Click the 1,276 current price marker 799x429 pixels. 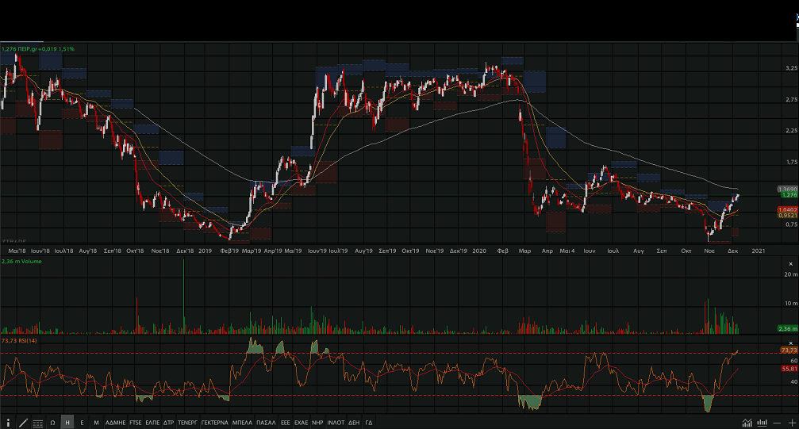789,194
